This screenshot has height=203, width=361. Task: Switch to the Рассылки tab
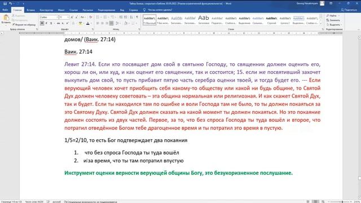click(88, 10)
